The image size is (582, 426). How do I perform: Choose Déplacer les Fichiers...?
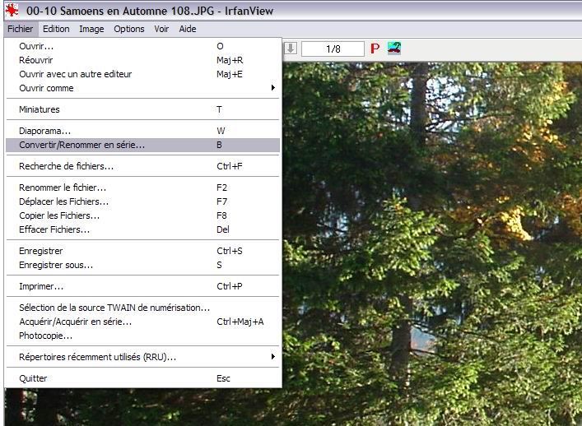click(143, 201)
